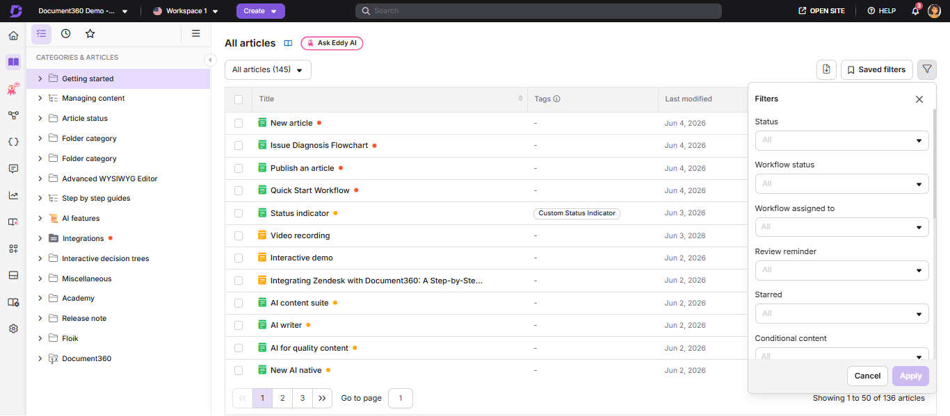Click the Go to page input
The height and width of the screenshot is (416, 950).
pyautogui.click(x=401, y=398)
